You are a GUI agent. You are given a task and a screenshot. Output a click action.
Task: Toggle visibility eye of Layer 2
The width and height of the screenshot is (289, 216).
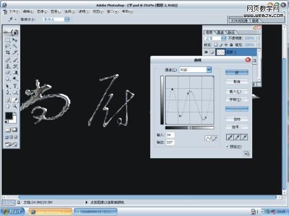pyautogui.click(x=206, y=53)
